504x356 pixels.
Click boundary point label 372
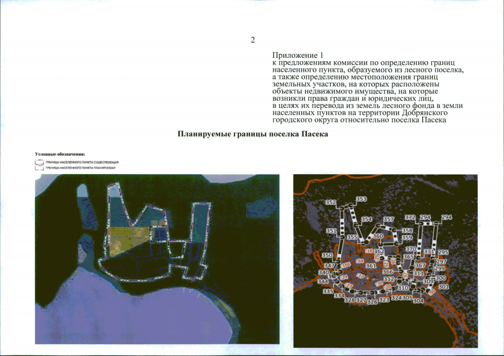coord(410,217)
